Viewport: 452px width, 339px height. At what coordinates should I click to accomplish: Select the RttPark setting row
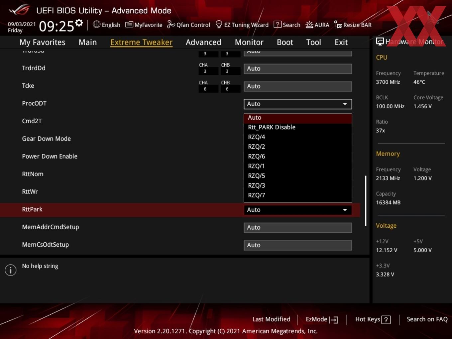180,210
